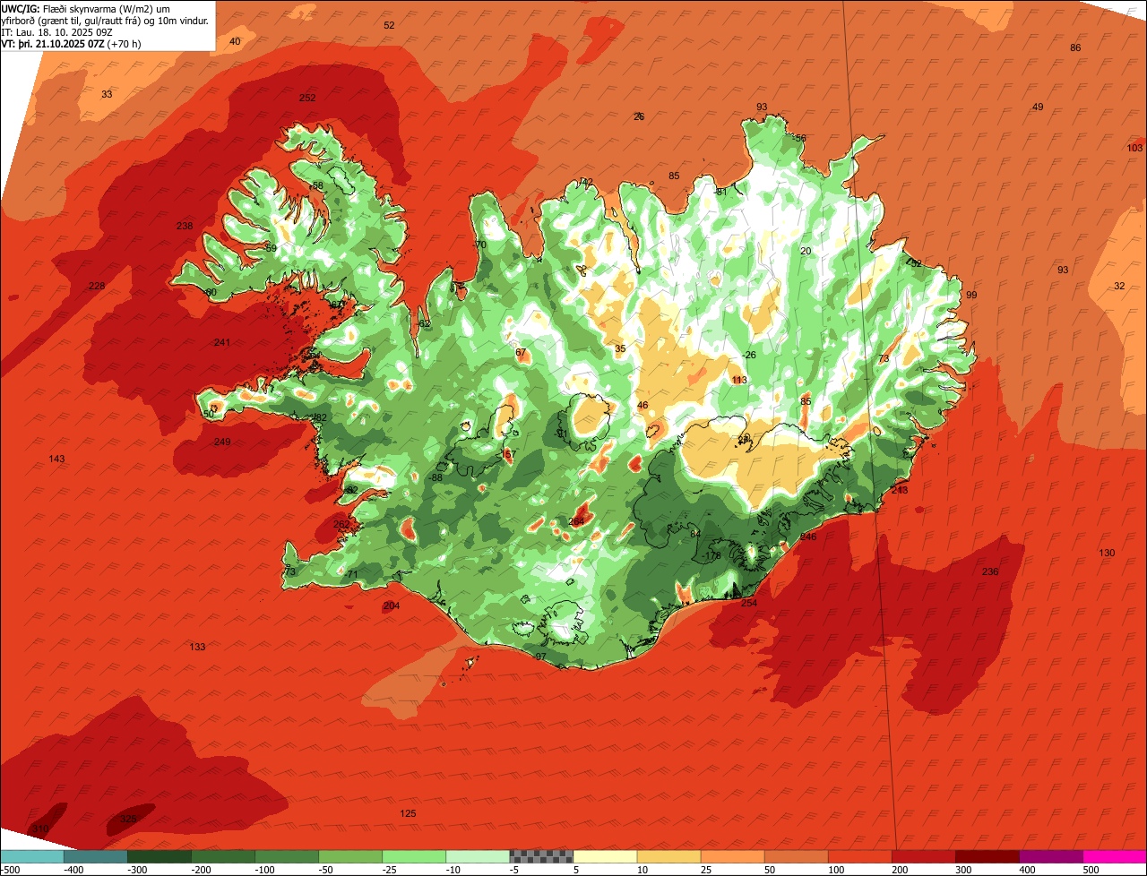
Task: Select the legend swatch between -100 and -50
Action: pos(286,856)
